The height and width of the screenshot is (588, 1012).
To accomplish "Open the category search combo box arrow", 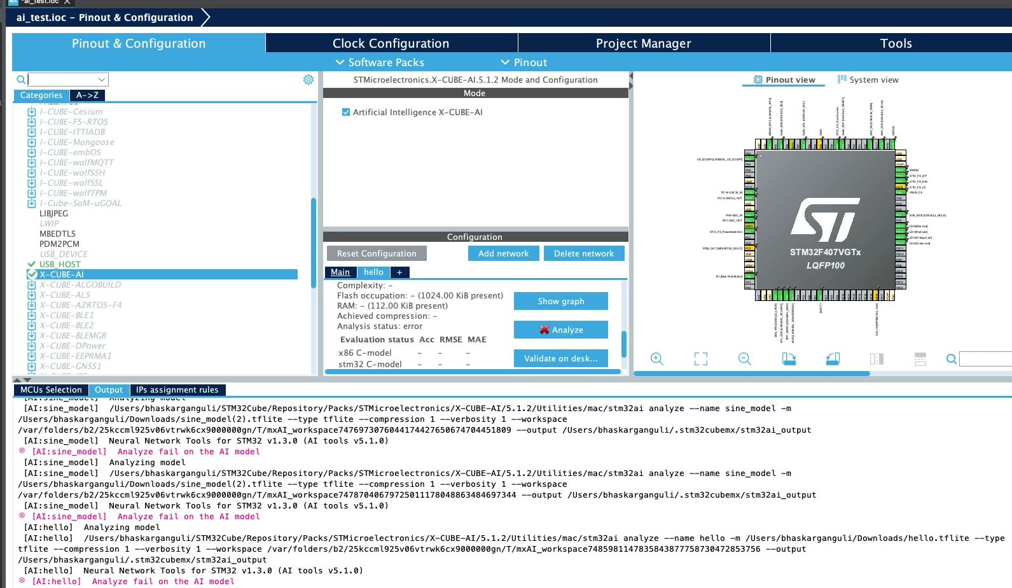I will click(102, 80).
